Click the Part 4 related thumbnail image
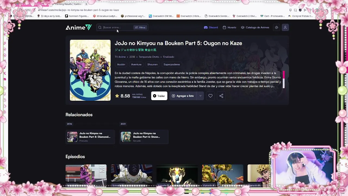 pos(72,137)
